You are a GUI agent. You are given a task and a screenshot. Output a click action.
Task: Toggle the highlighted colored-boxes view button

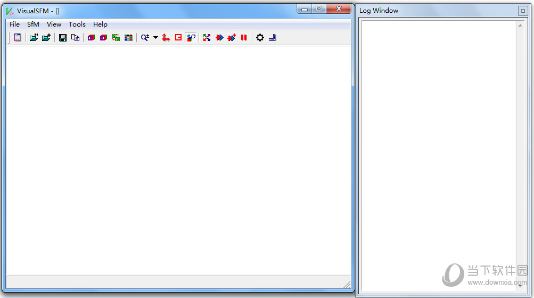[191, 37]
